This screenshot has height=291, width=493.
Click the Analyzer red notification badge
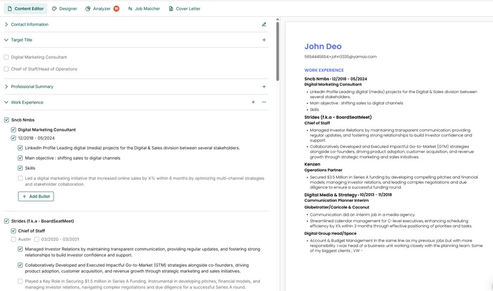[116, 8]
